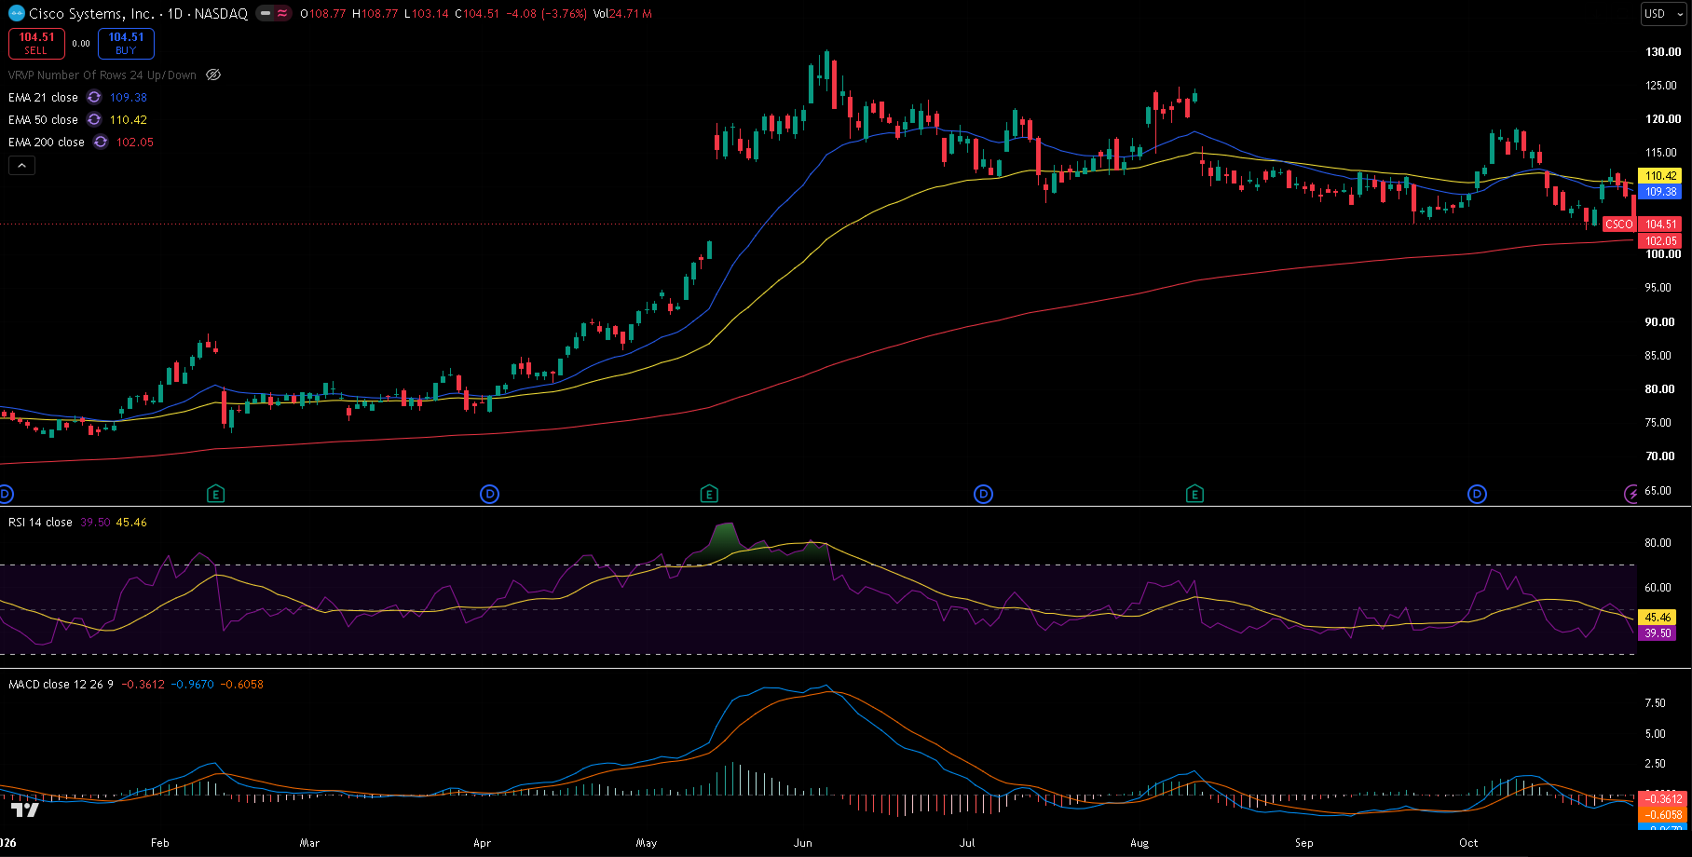
Task: Click the yellow 45.46 RSI axis label
Action: pyautogui.click(x=1658, y=617)
